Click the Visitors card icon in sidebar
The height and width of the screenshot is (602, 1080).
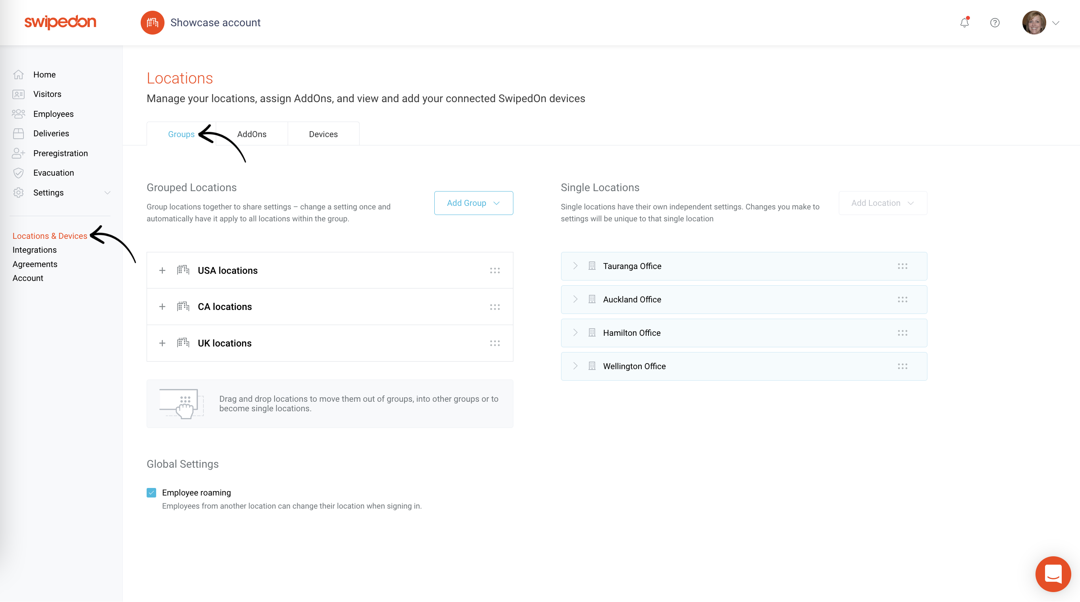click(x=18, y=94)
